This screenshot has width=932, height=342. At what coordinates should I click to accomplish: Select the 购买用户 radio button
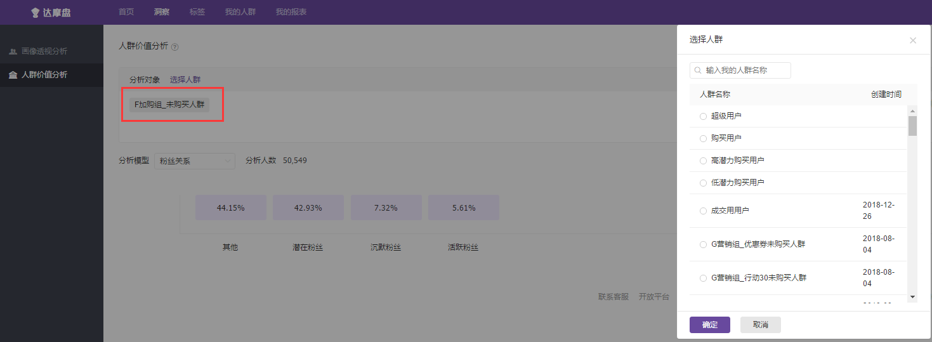(703, 138)
